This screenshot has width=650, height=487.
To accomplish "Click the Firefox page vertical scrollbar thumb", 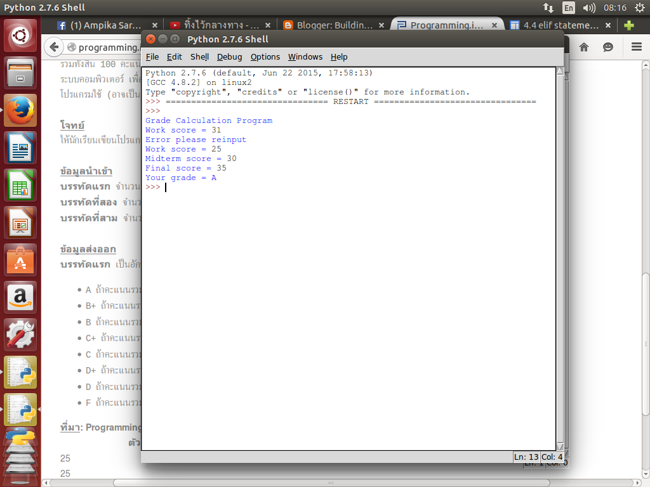I will 646,344.
